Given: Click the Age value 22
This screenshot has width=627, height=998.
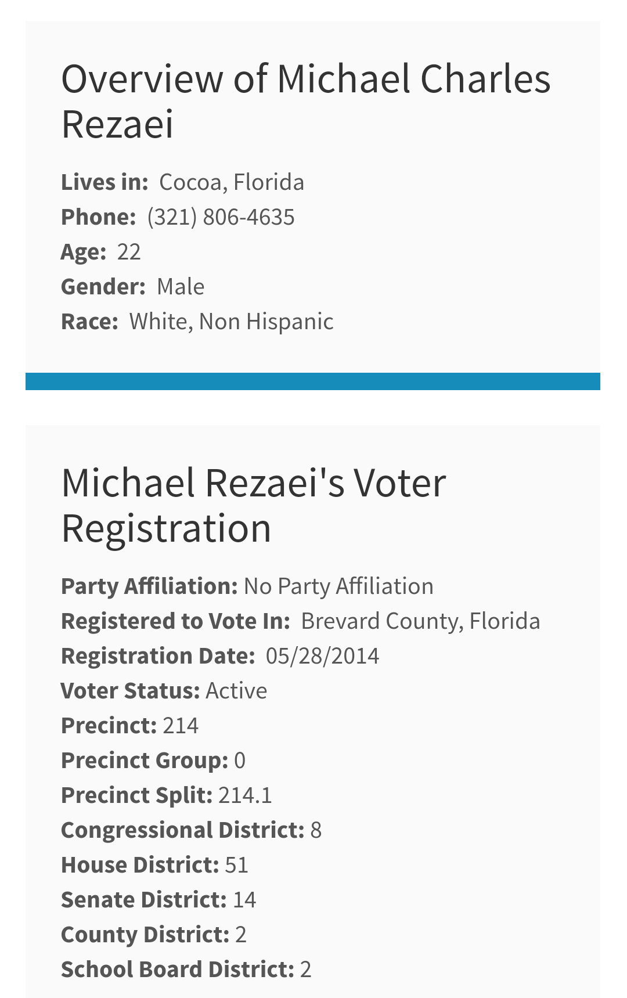Looking at the screenshot, I should [129, 251].
